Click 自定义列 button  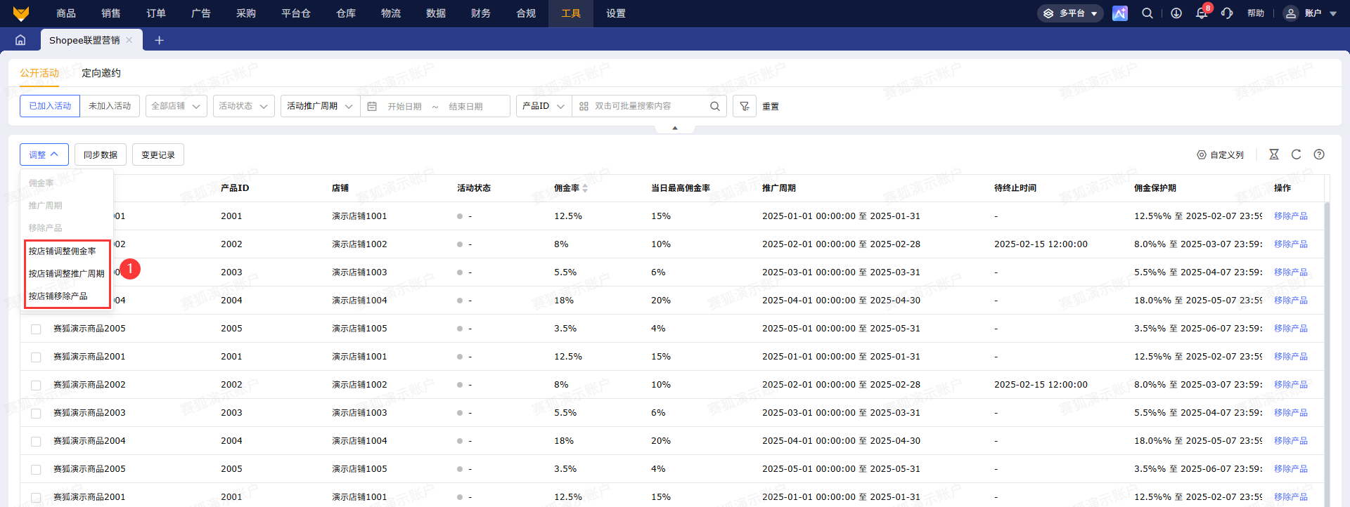(1221, 154)
